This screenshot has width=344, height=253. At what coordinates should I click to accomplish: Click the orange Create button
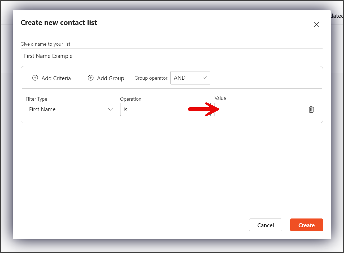point(307,225)
